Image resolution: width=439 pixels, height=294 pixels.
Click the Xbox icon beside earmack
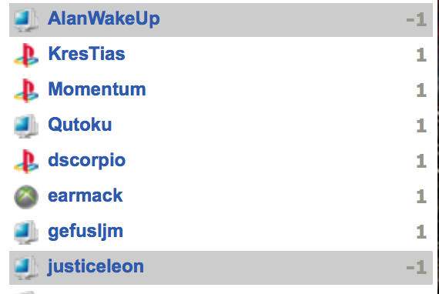pos(26,197)
